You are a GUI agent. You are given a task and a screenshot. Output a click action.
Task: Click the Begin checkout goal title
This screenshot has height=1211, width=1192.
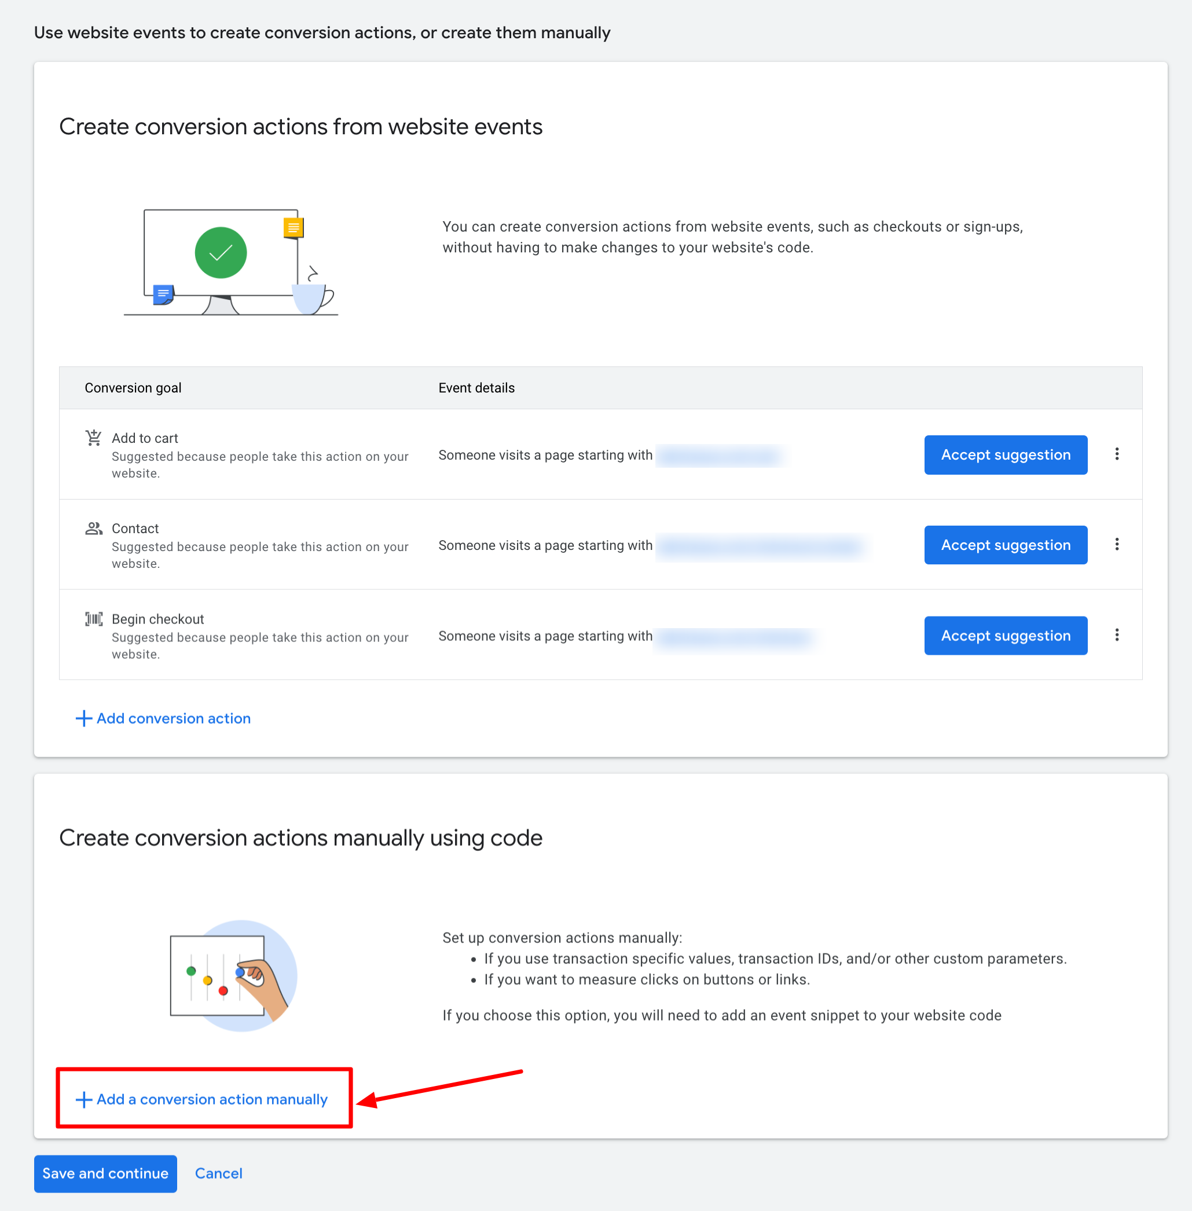point(158,619)
